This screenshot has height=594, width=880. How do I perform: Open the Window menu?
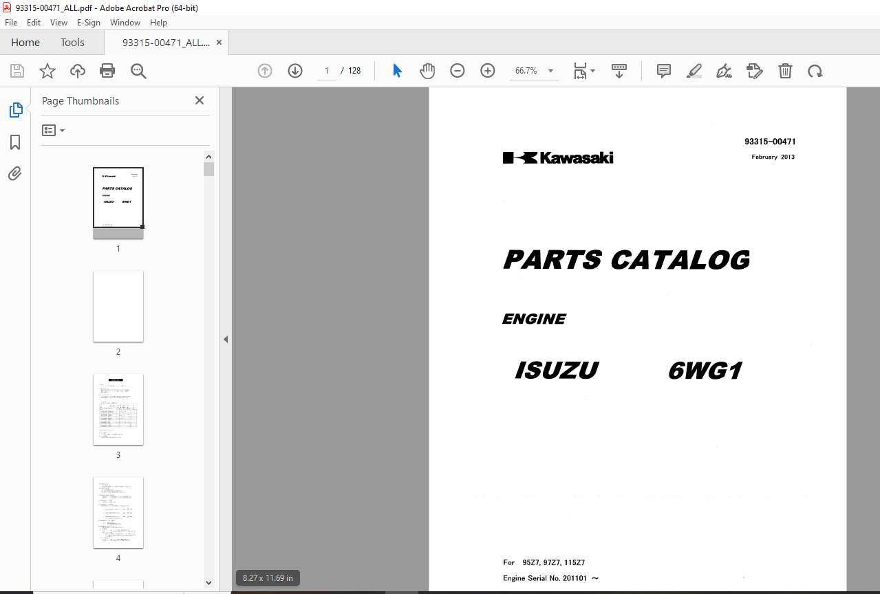click(x=125, y=23)
